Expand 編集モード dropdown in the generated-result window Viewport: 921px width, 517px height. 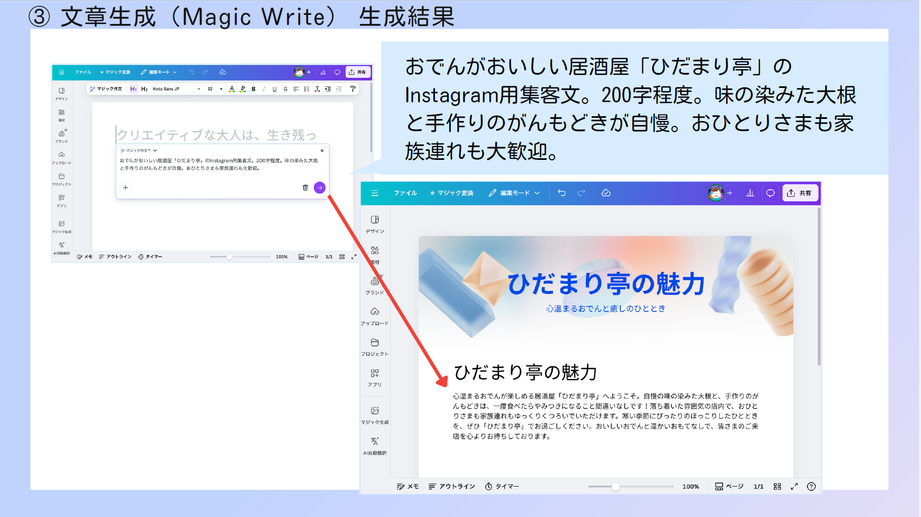coord(514,193)
